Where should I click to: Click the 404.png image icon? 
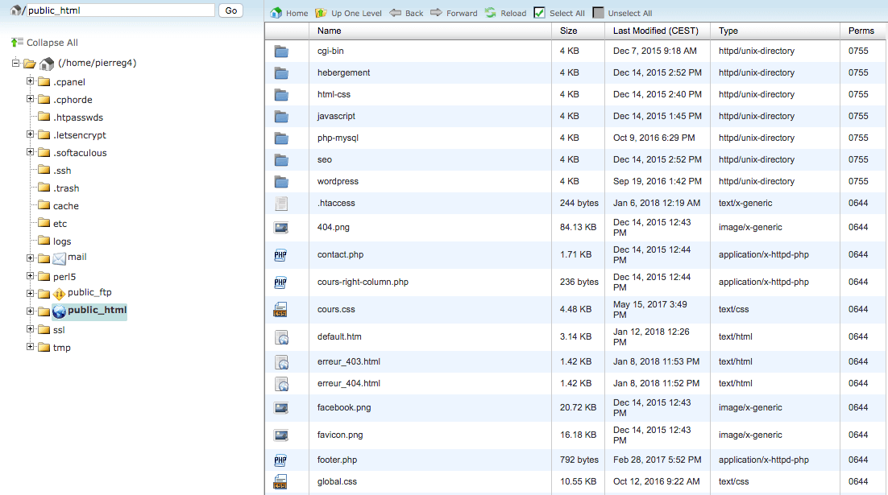tap(281, 228)
